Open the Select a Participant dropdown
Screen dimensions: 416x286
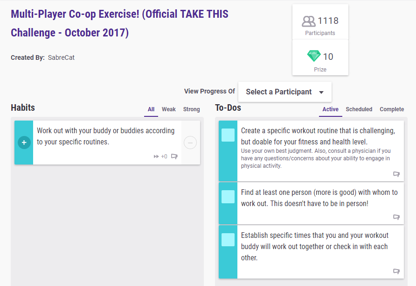point(285,92)
